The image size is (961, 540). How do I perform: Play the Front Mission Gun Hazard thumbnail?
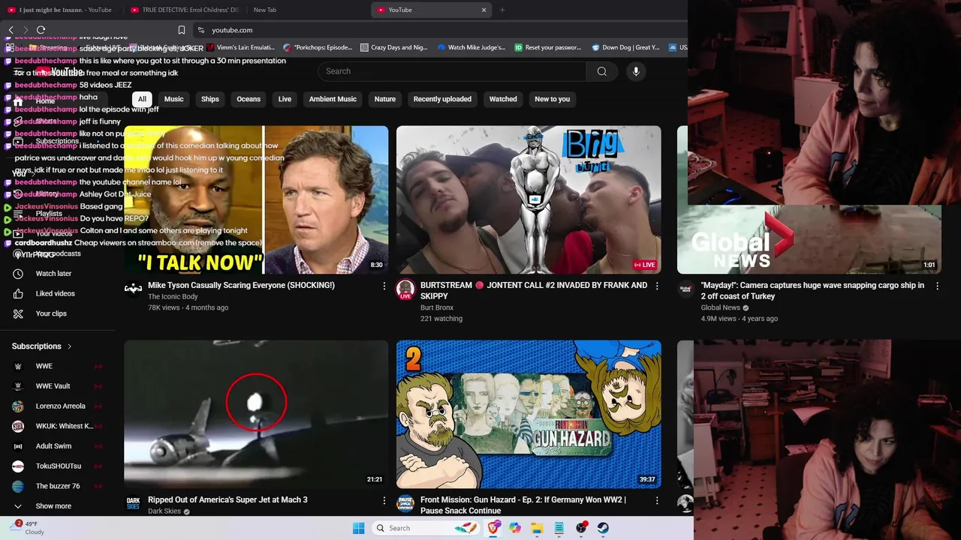[529, 415]
